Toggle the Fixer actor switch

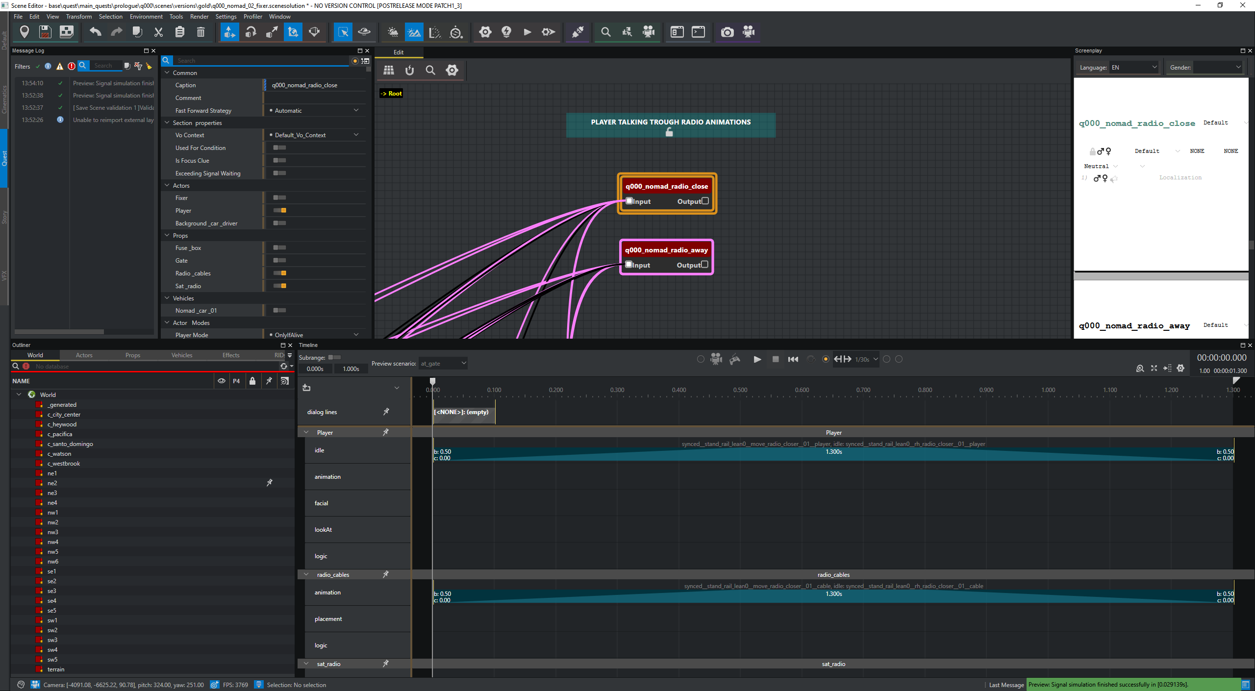point(280,197)
